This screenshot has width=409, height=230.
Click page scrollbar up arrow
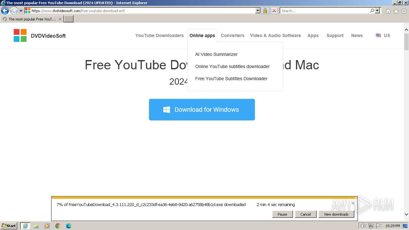click(x=406, y=30)
